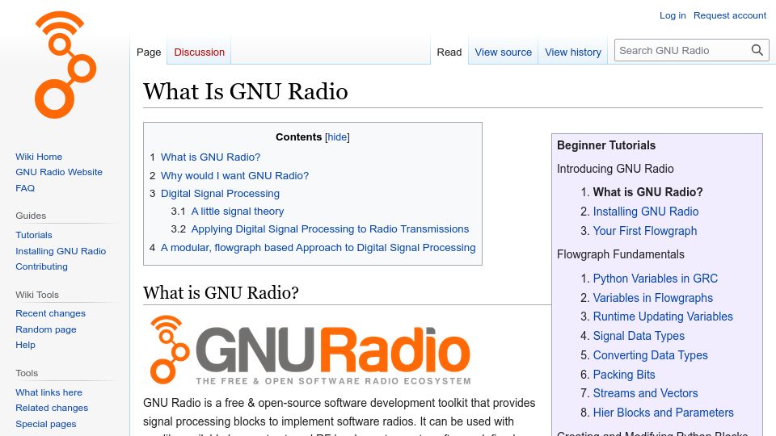Open Runtime Updating Variables tutorial
Viewport: 776px width, 436px height.
point(663,317)
